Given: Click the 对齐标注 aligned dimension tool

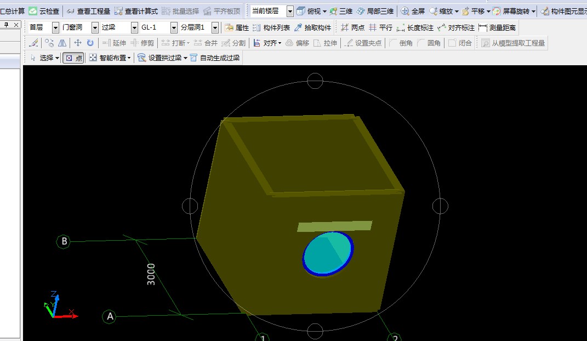Looking at the screenshot, I should [x=456, y=28].
